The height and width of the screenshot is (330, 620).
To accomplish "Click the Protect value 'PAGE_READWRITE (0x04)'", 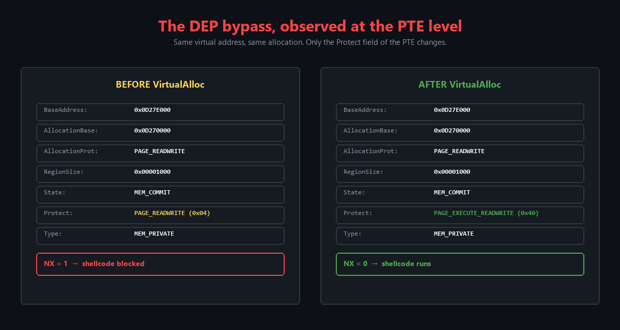I will click(172, 213).
